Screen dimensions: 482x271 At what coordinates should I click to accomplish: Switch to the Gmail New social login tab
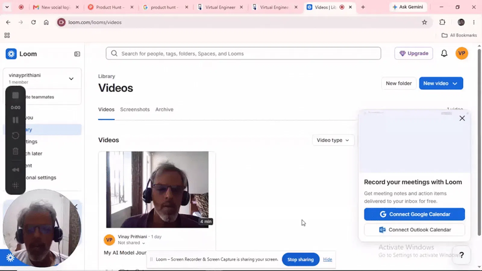coord(56,7)
